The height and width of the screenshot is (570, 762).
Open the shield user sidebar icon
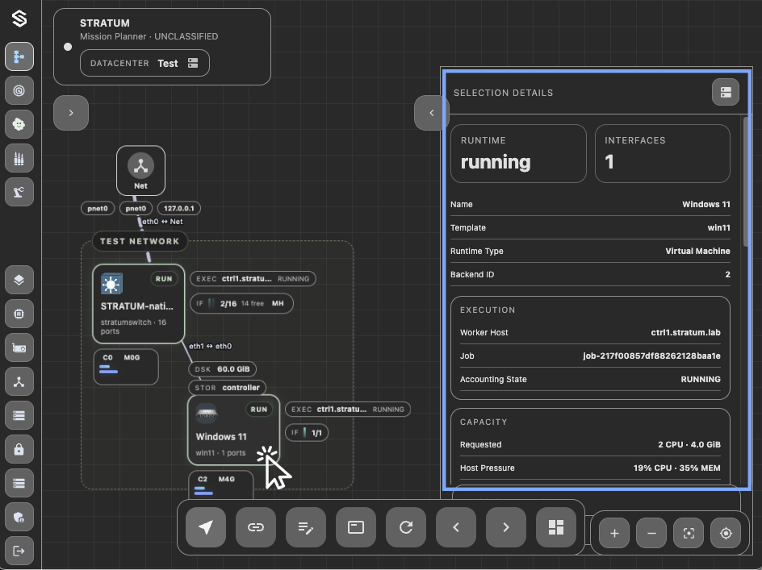(19, 518)
